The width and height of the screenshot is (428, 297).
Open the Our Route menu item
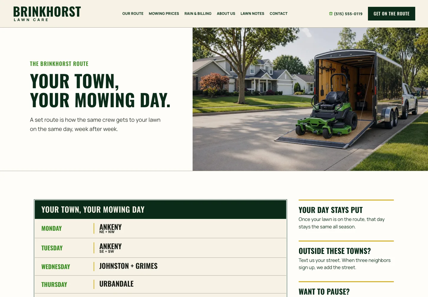[133, 14]
